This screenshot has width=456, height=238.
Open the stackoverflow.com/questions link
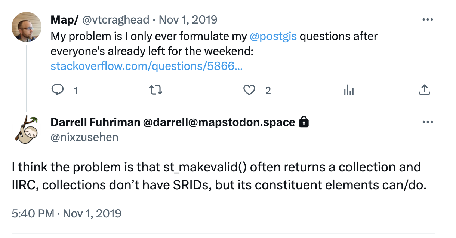(x=147, y=66)
